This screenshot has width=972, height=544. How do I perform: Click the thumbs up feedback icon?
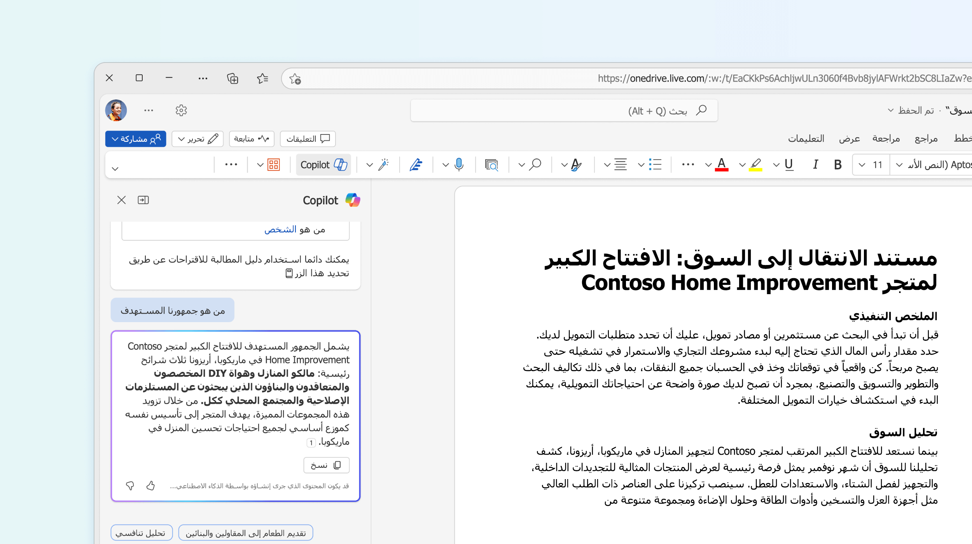pyautogui.click(x=150, y=485)
